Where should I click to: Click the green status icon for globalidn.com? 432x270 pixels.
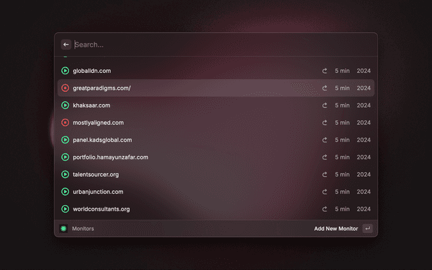tap(65, 71)
